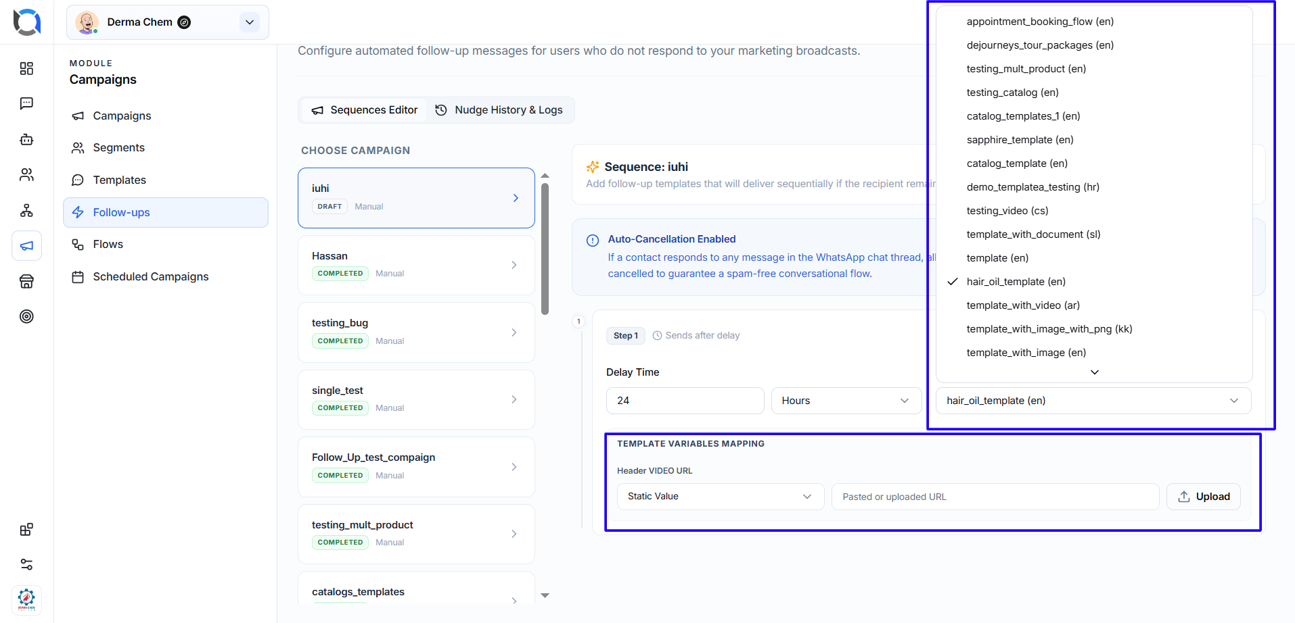Open the target goals sidebar icon
Screen dimensions: 1295x623
[26, 316]
